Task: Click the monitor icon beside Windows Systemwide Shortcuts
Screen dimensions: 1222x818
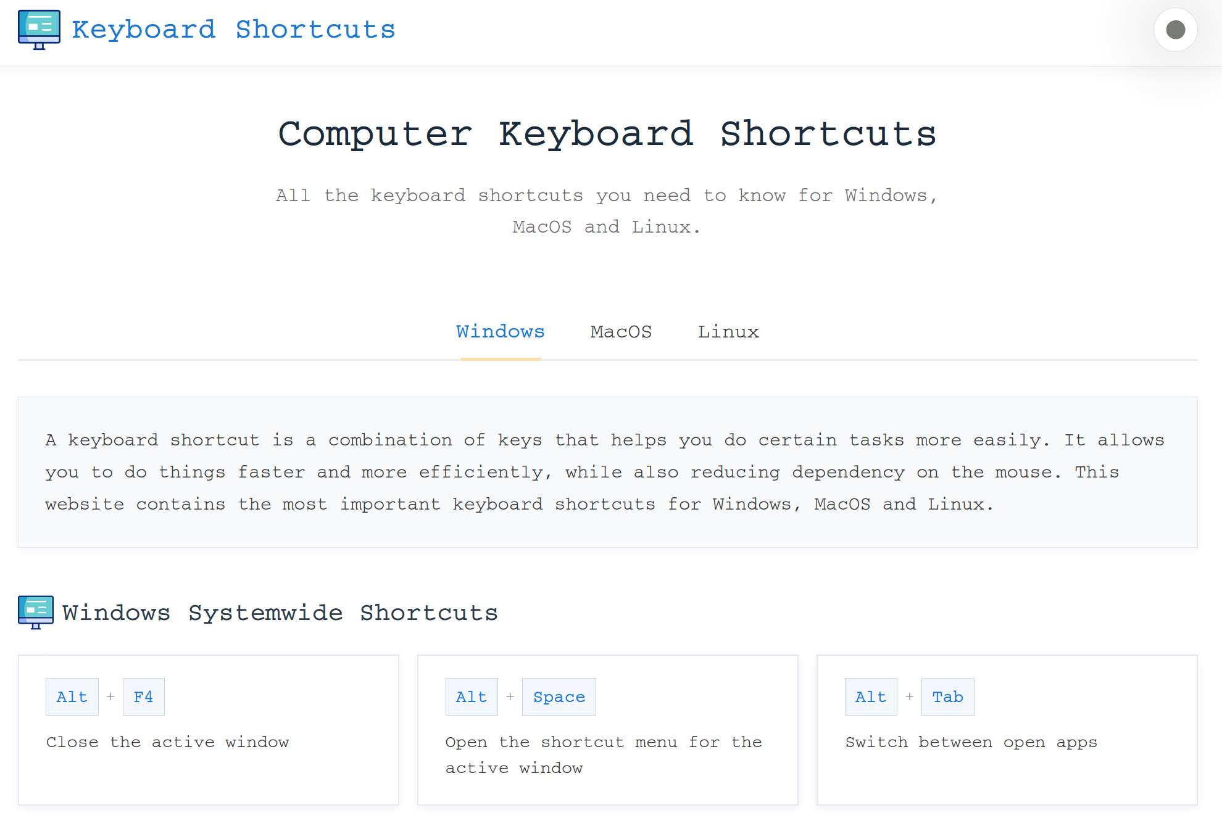Action: click(36, 612)
